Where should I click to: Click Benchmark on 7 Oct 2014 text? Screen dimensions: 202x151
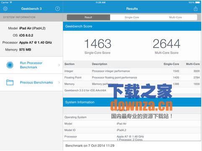90,146
